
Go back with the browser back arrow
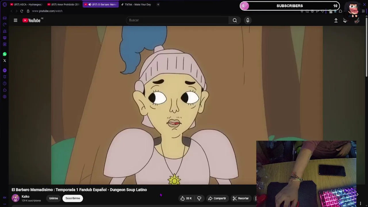(11, 11)
